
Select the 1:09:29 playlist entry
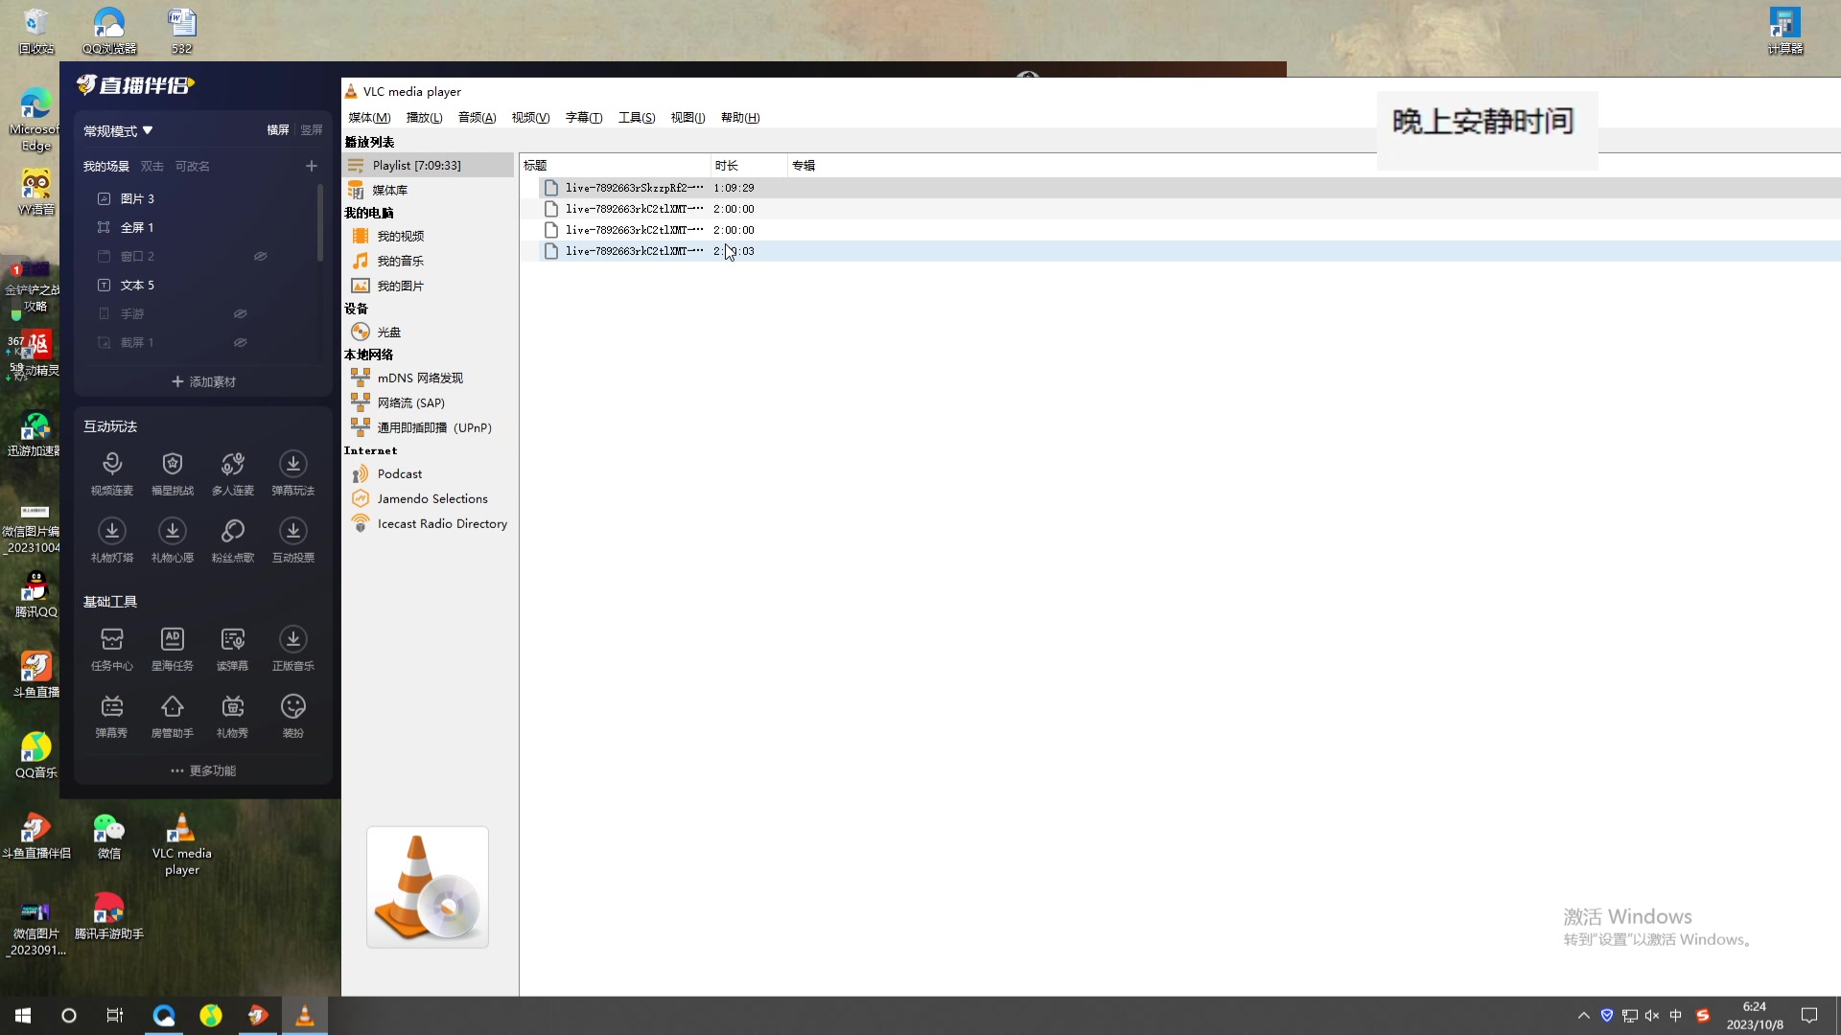[633, 188]
